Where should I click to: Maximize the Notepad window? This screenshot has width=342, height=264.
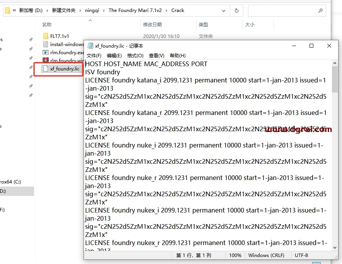pyautogui.click(x=311, y=46)
